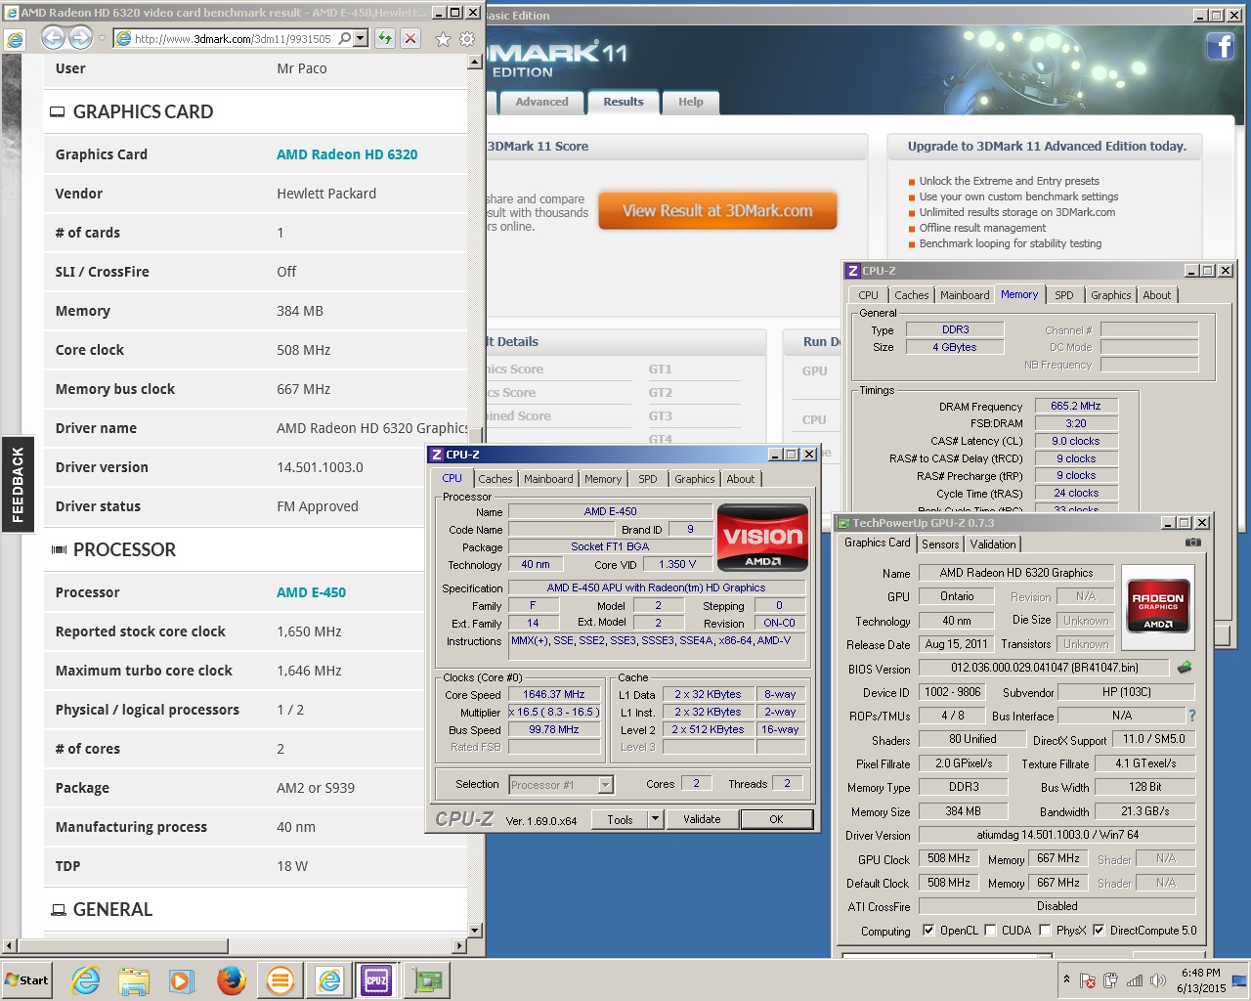
Task: Open the Mainboard tab in front CPU-Z
Action: tap(548, 479)
